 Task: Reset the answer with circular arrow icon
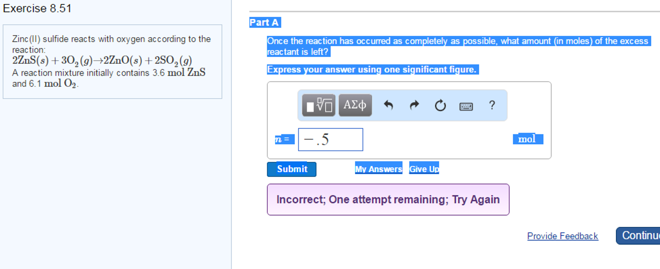[440, 105]
